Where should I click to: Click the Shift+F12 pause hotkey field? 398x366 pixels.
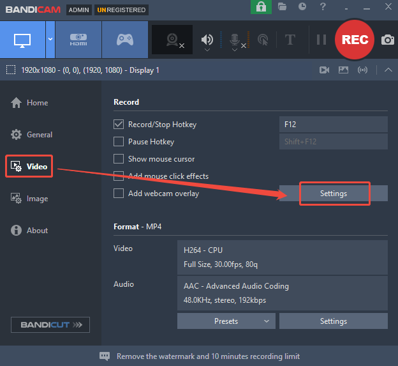coord(334,142)
